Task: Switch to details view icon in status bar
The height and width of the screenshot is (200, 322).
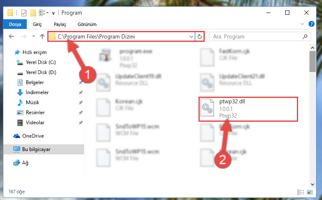Action: [x=301, y=192]
